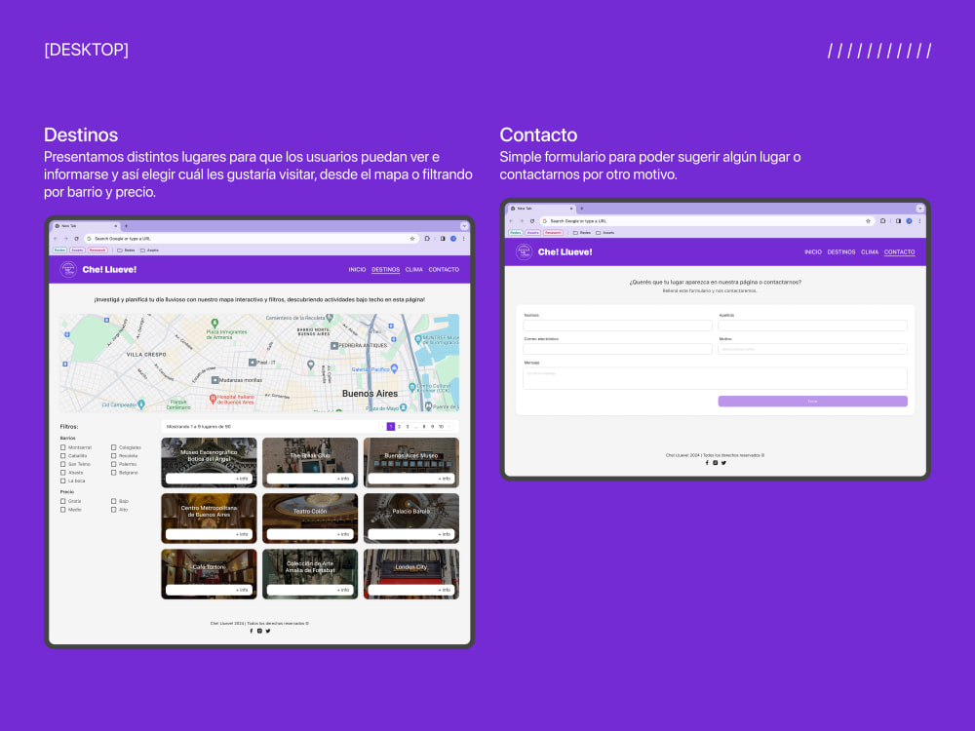Open The Break Club card thumbnail
The height and width of the screenshot is (731, 975).
pyautogui.click(x=310, y=462)
